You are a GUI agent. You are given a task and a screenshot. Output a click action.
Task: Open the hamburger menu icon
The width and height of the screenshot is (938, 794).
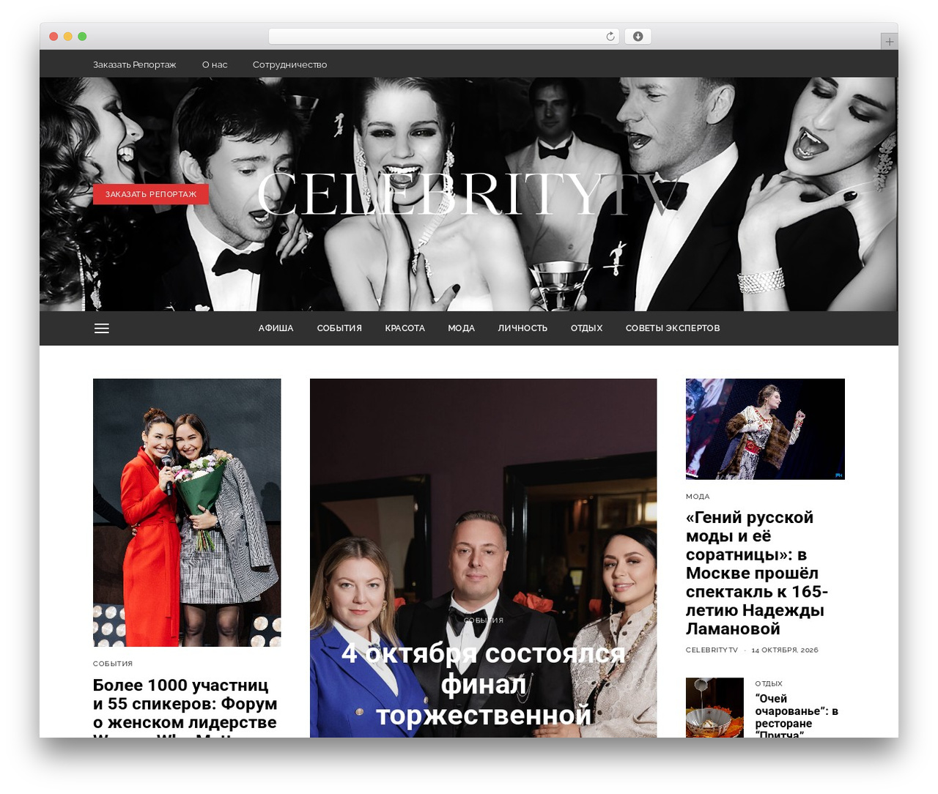[x=102, y=328]
